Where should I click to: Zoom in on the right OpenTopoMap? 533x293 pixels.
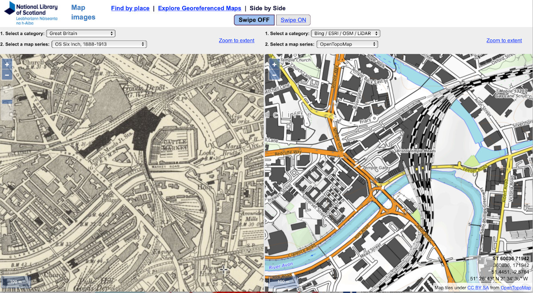click(x=274, y=64)
